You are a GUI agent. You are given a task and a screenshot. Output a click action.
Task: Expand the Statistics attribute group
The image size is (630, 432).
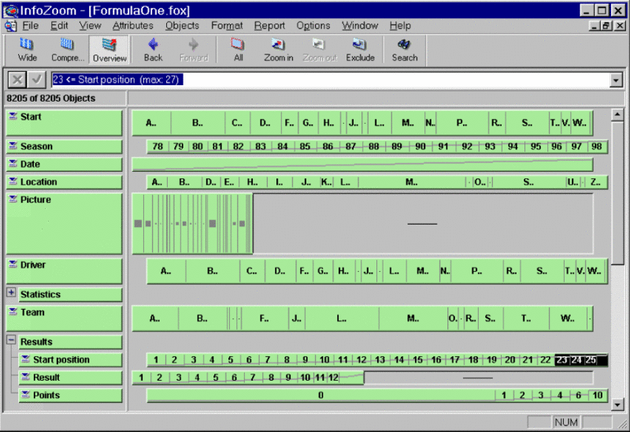click(x=11, y=292)
